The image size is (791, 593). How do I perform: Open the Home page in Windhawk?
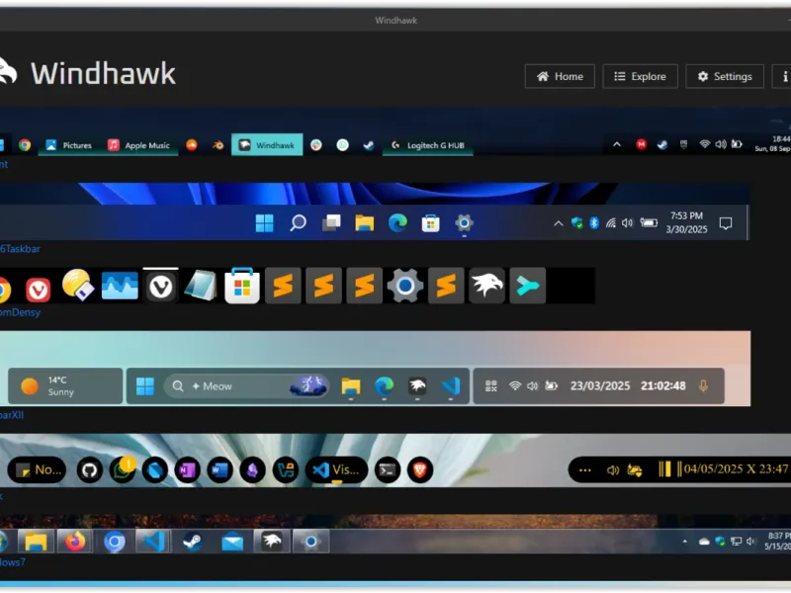coord(560,77)
